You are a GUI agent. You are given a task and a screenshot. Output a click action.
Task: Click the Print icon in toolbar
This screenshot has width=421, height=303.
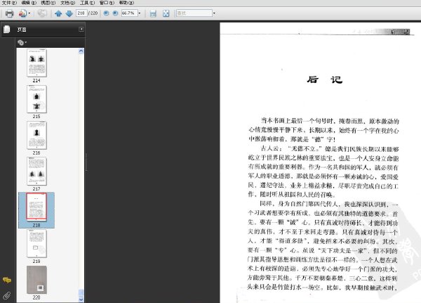pos(9,13)
